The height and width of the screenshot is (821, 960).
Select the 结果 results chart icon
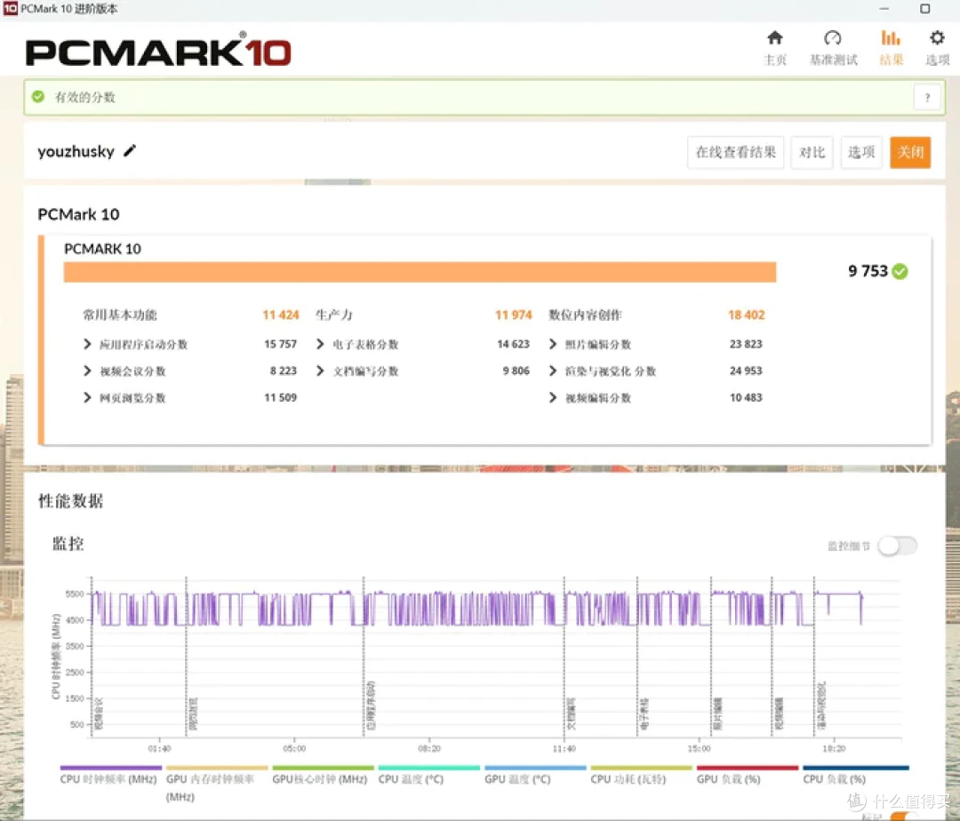click(890, 38)
